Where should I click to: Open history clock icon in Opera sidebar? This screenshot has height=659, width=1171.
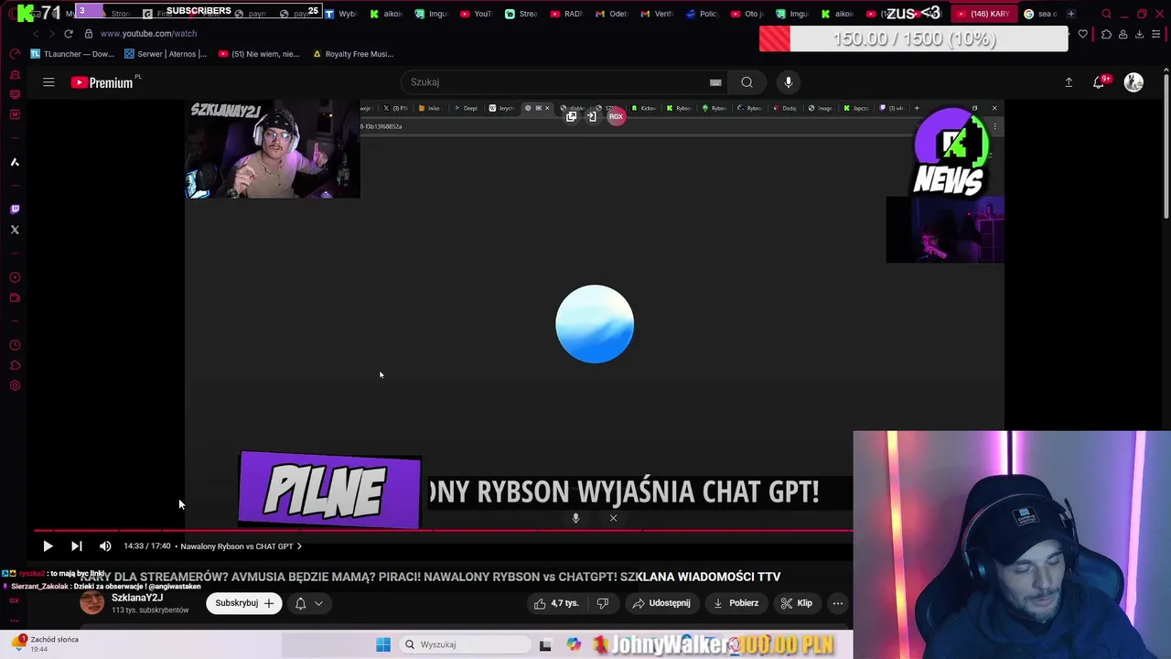pyautogui.click(x=15, y=345)
